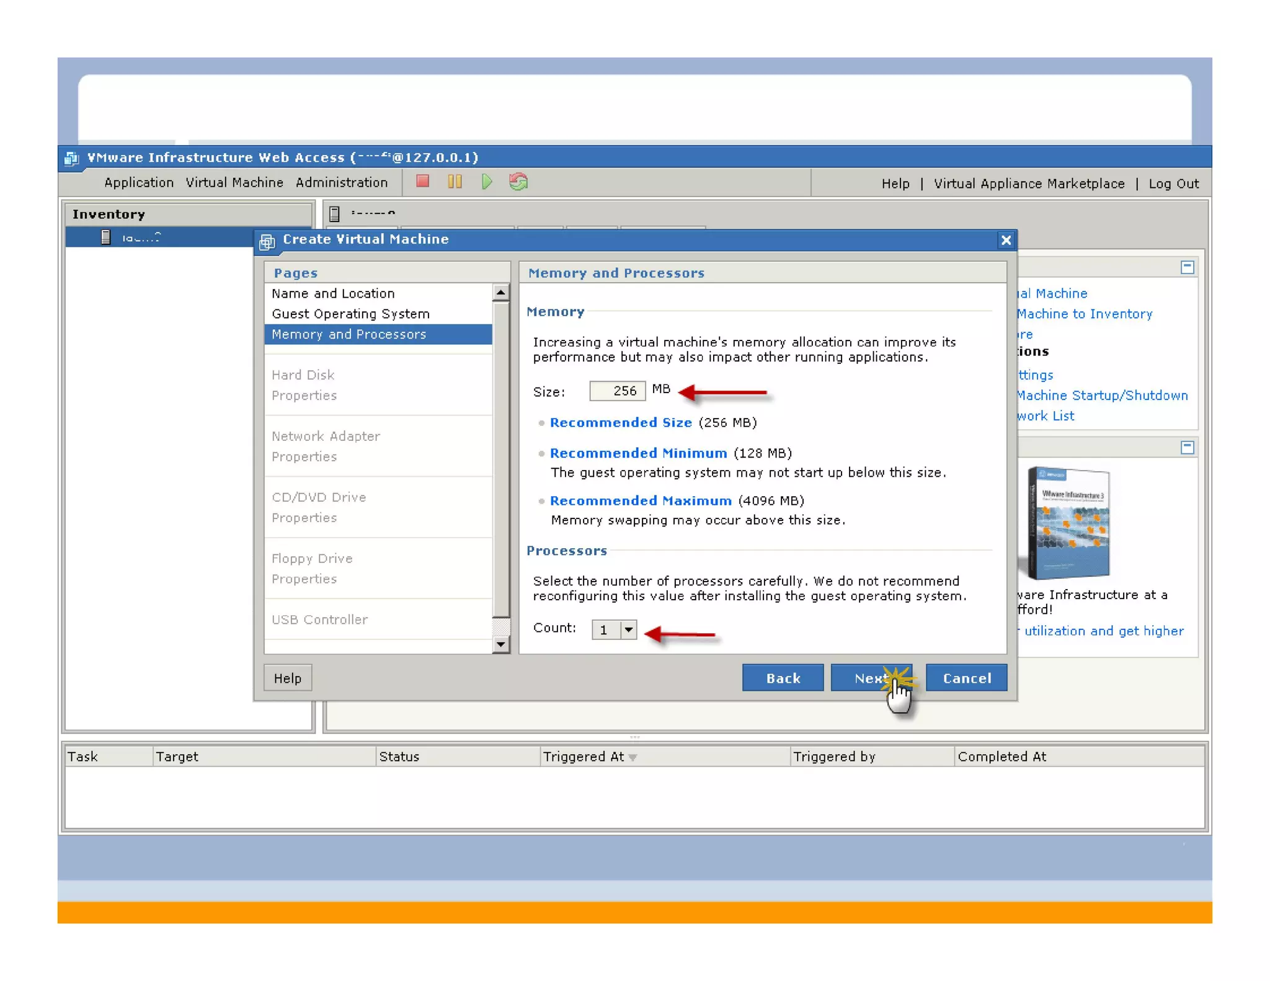Open the Virtual Machine menu

click(234, 182)
